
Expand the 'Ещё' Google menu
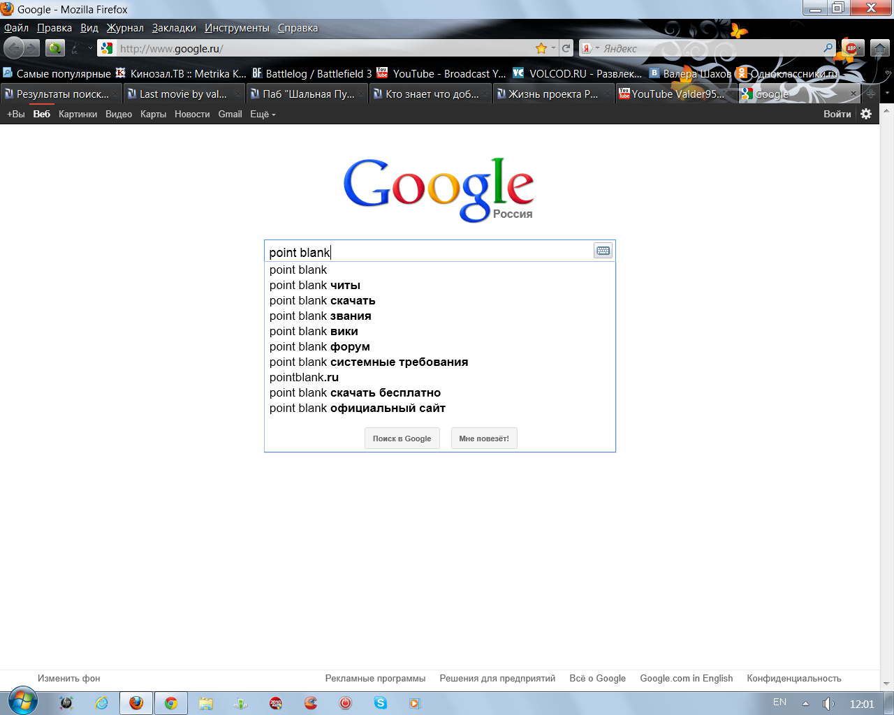(263, 114)
